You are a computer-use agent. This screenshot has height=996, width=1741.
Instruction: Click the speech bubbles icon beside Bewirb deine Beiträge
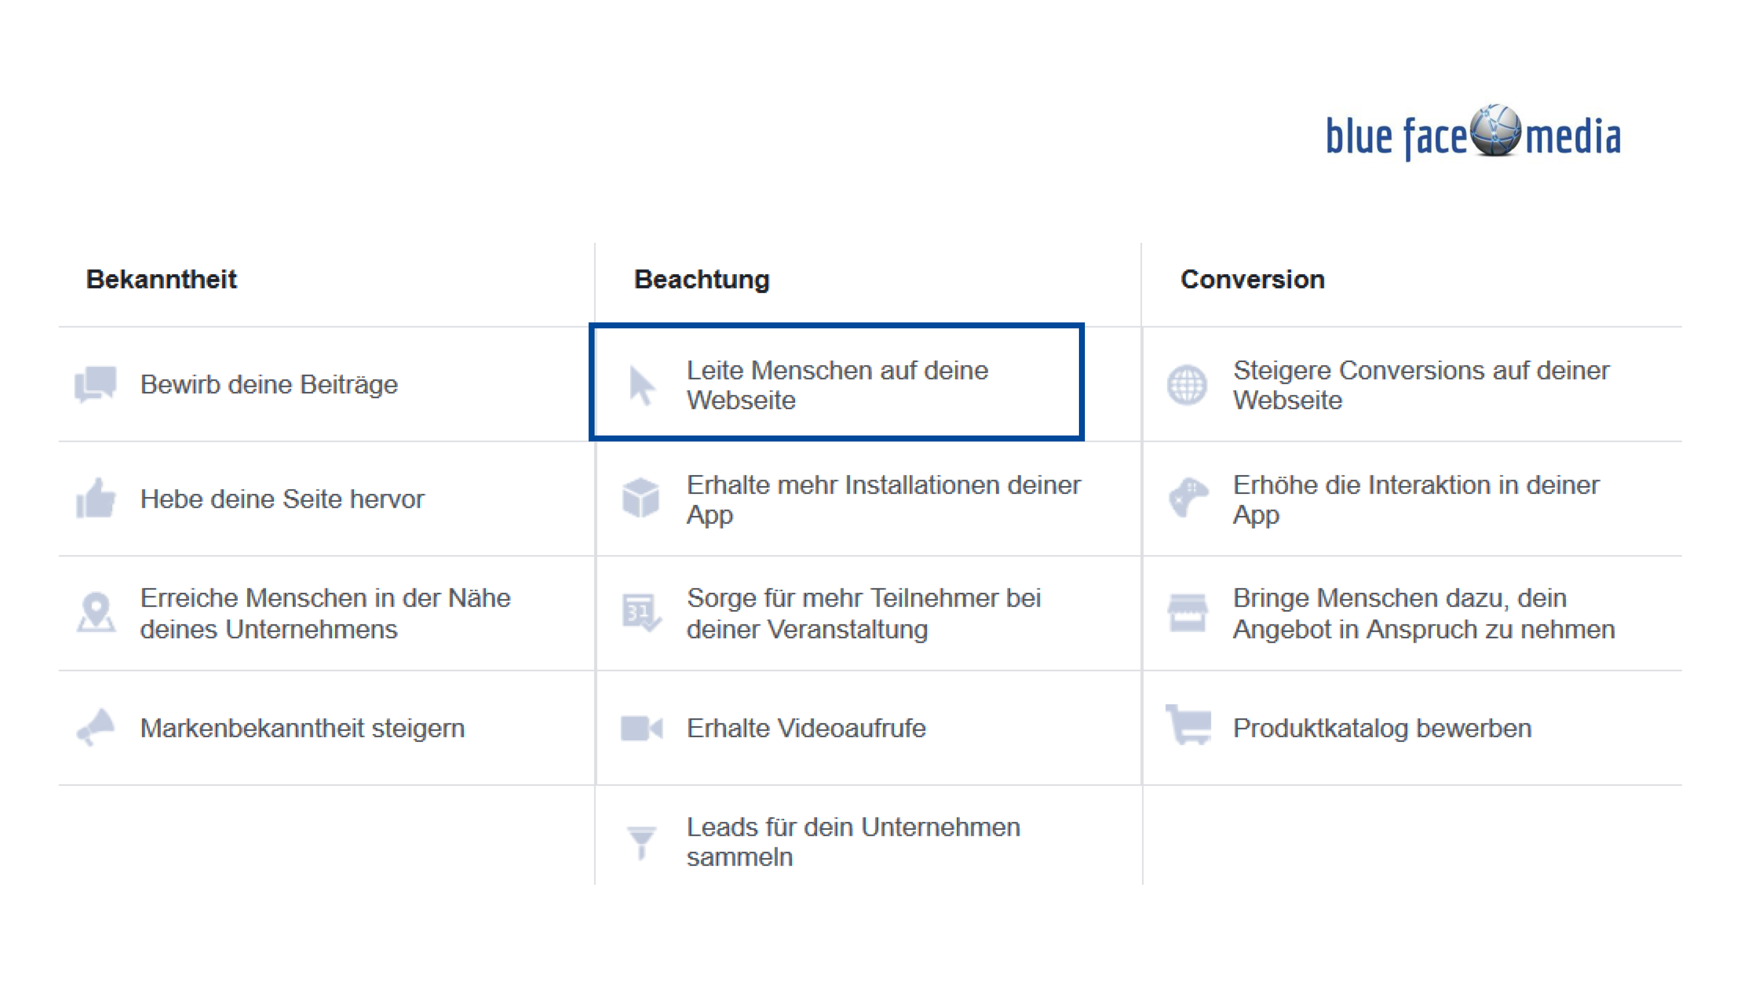pyautogui.click(x=95, y=384)
